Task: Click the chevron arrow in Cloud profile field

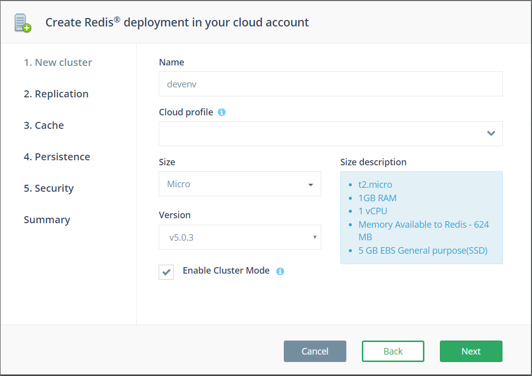Action: pyautogui.click(x=491, y=133)
